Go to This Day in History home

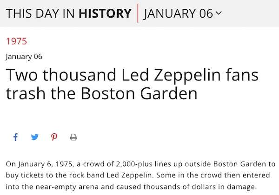click(69, 13)
